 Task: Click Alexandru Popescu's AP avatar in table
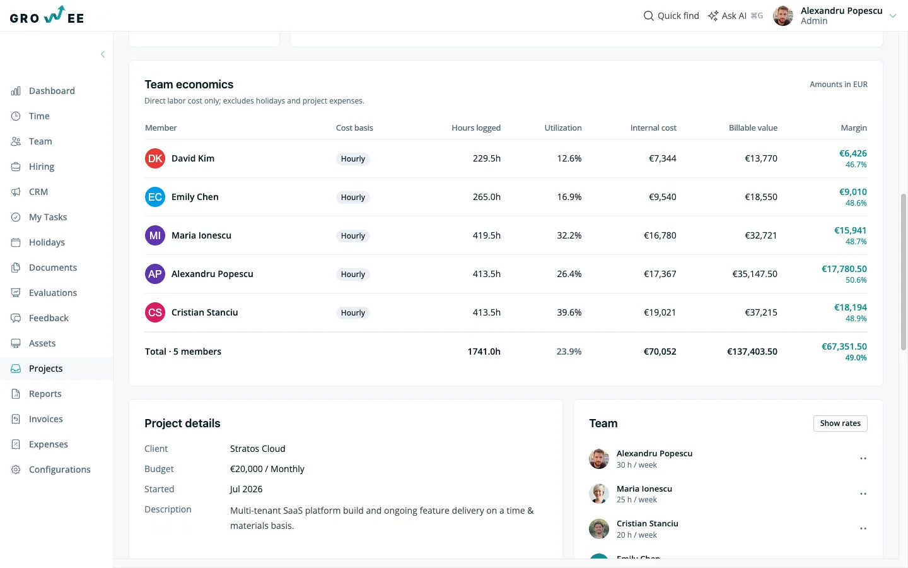[x=155, y=274]
